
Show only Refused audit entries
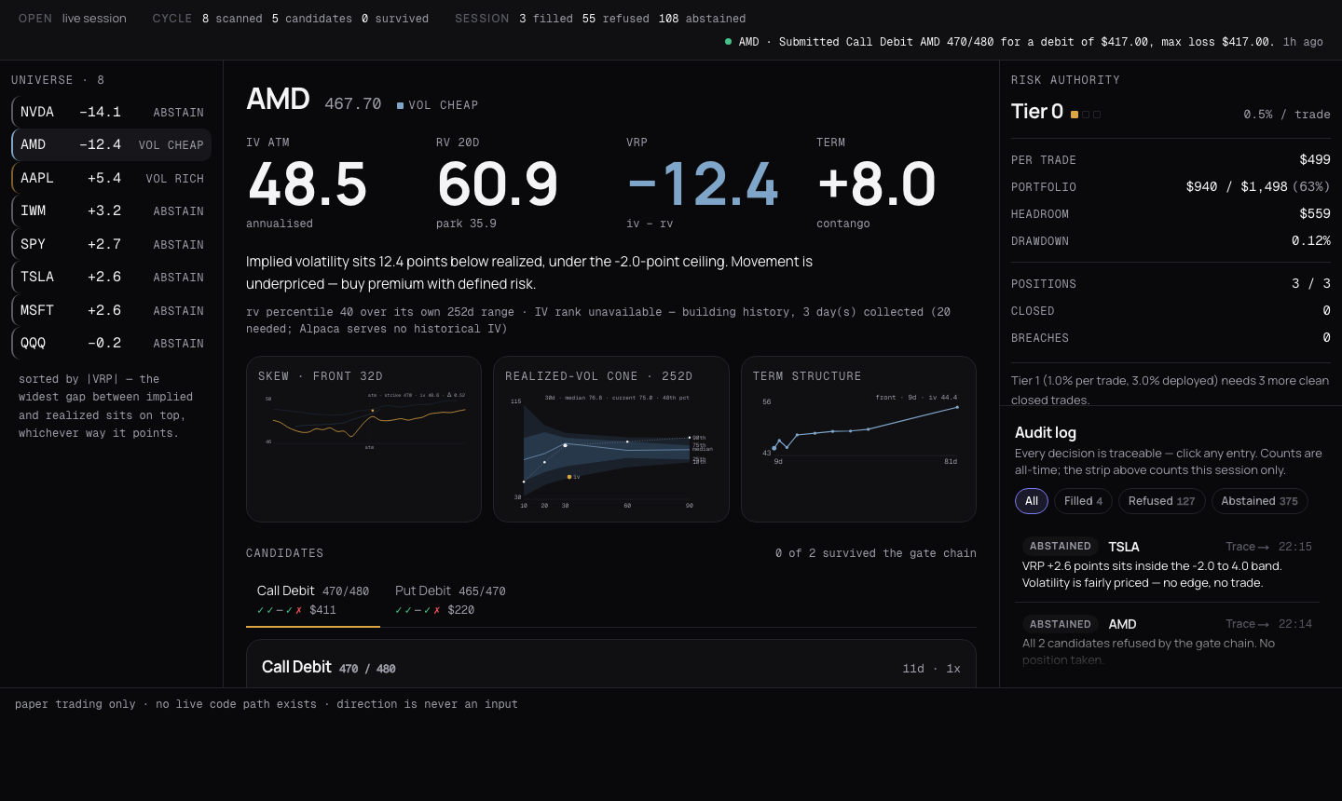tap(1161, 501)
